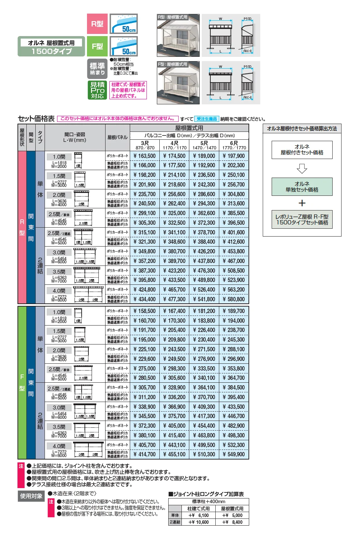Click the ¥ 163,500 price cell
This screenshot has width=354, height=536.
145,156
